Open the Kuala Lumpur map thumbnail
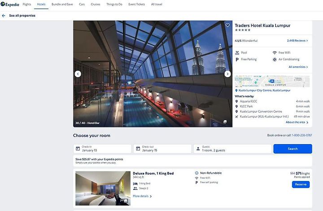Viewport: 323px width, 211px height. pyautogui.click(x=272, y=81)
